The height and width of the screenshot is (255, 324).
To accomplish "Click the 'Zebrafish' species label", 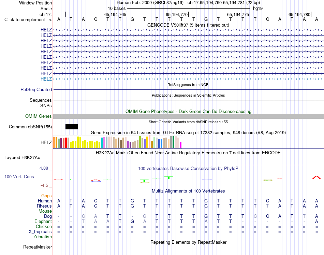I will coord(43,237).
